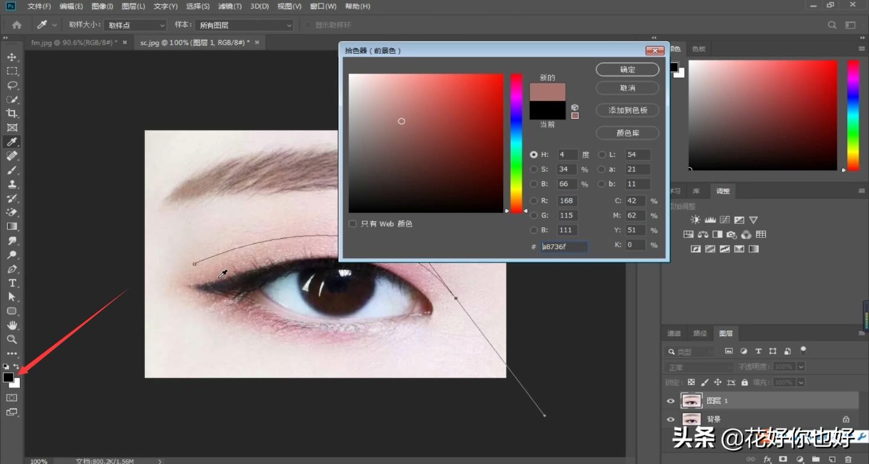This screenshot has height=464, width=869.
Task: Expand the layer blend mode 正常 dropdown
Action: [699, 367]
